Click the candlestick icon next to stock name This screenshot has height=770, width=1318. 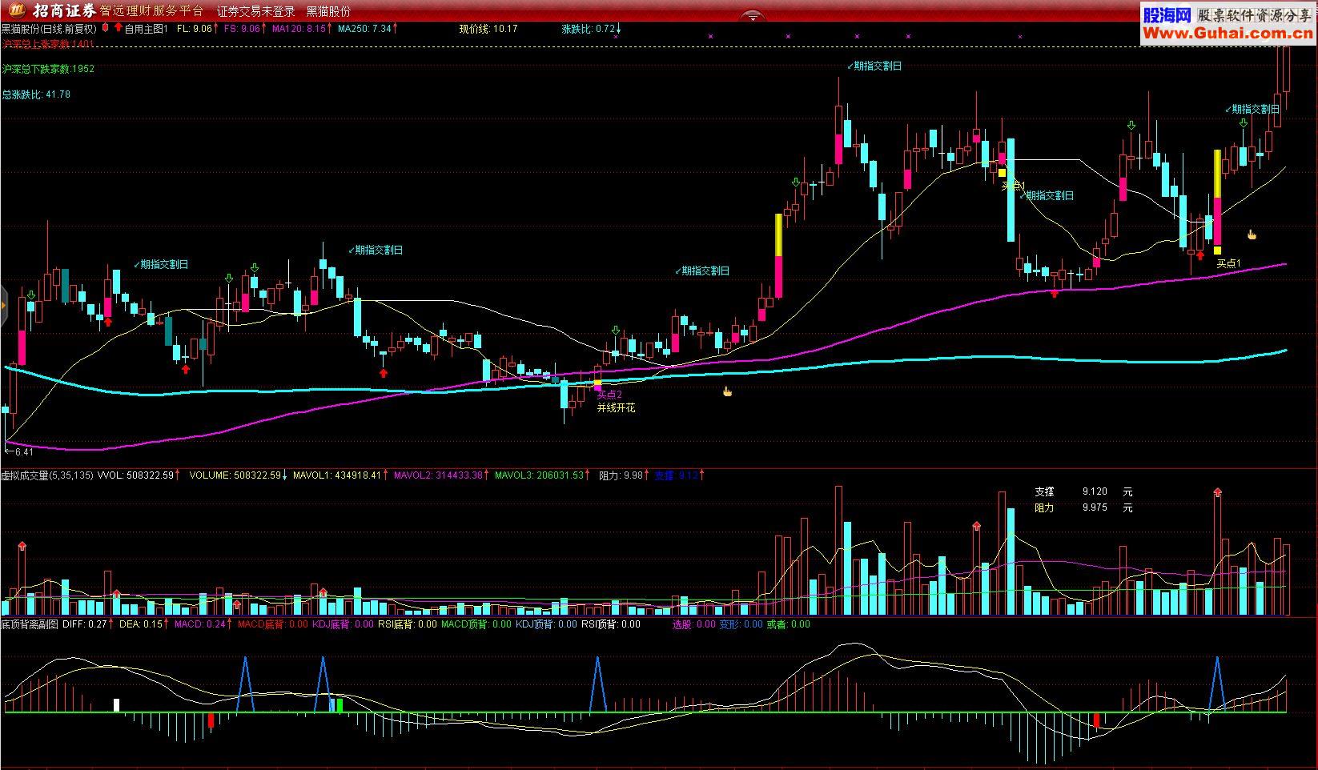pyautogui.click(x=106, y=28)
